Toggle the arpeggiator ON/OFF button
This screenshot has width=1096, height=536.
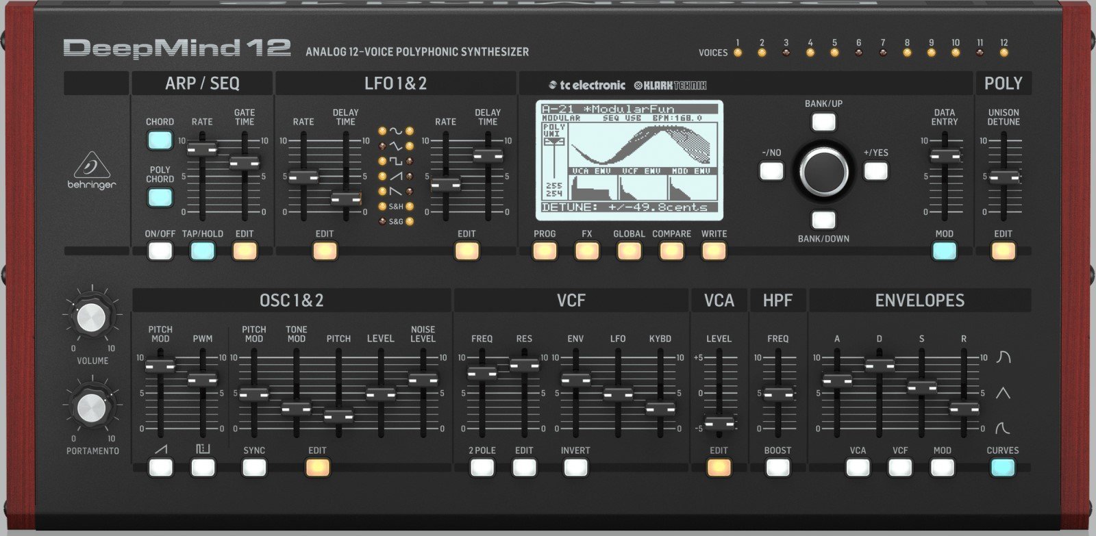pyautogui.click(x=160, y=251)
